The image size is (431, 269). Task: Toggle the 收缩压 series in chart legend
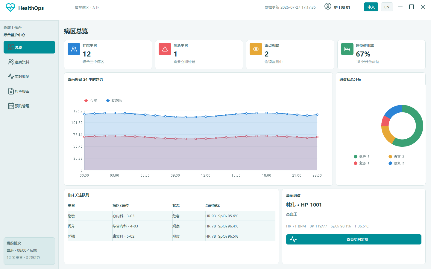click(114, 101)
